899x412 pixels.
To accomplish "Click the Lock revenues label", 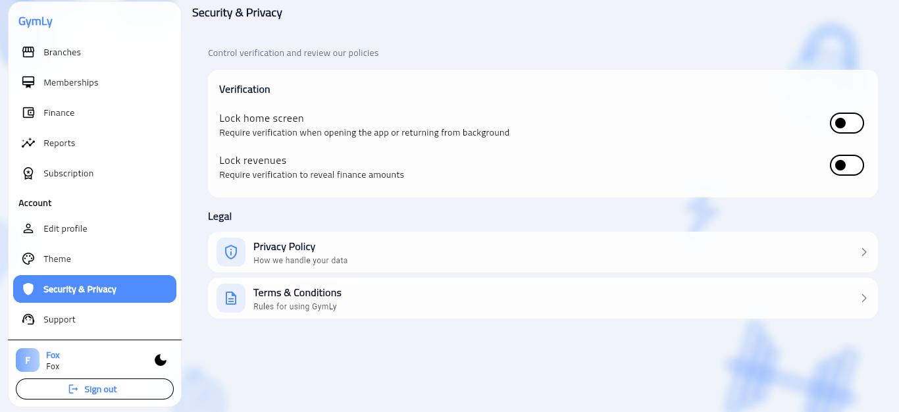I will coord(253,161).
